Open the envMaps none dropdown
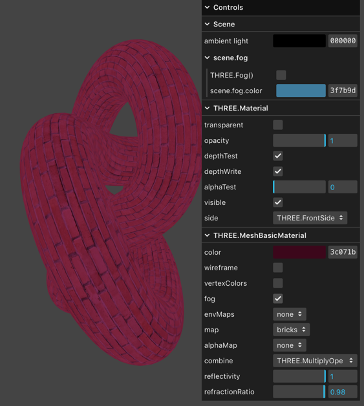364x406 pixels. click(290, 314)
